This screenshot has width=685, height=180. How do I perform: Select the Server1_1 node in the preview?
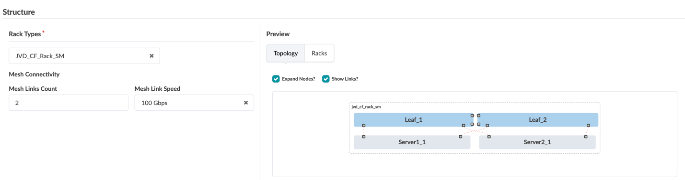(x=412, y=142)
